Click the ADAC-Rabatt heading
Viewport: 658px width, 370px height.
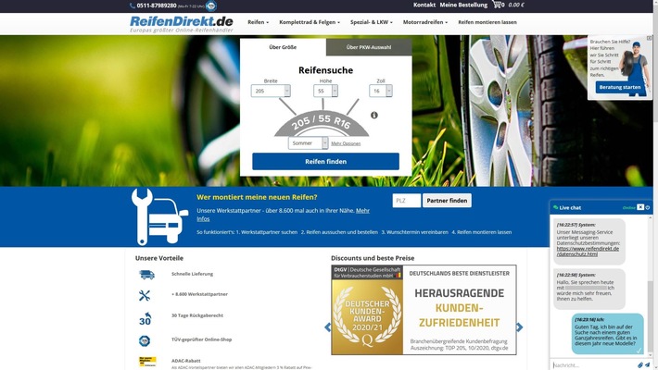pyautogui.click(x=186, y=361)
